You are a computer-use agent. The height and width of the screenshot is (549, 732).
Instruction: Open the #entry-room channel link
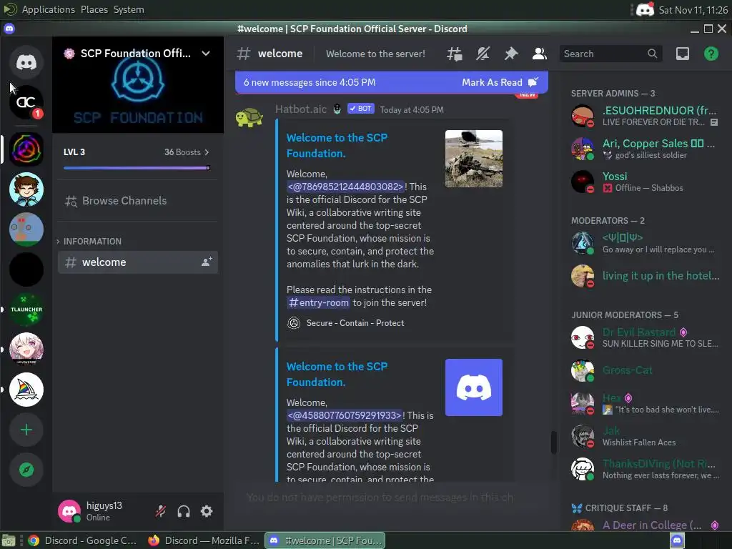pos(318,302)
